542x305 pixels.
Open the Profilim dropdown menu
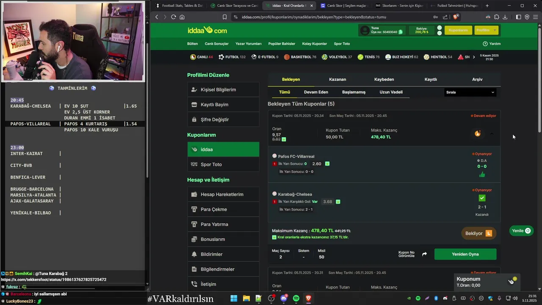click(486, 30)
